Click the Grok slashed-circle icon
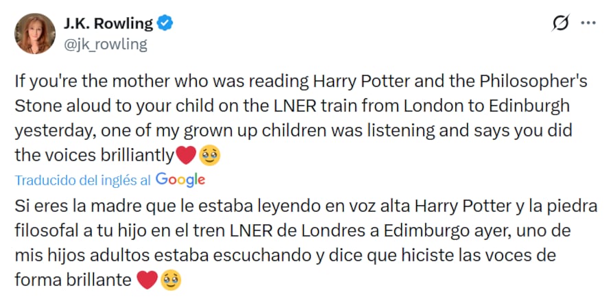The height and width of the screenshot is (301, 611). [x=560, y=24]
